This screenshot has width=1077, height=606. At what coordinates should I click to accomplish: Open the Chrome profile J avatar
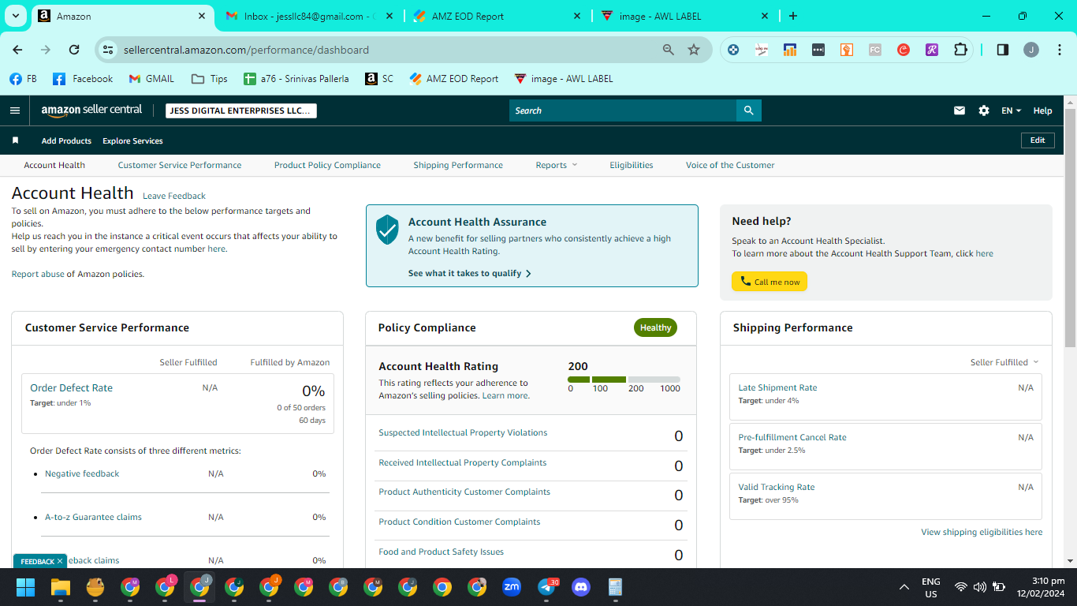pyautogui.click(x=1031, y=50)
